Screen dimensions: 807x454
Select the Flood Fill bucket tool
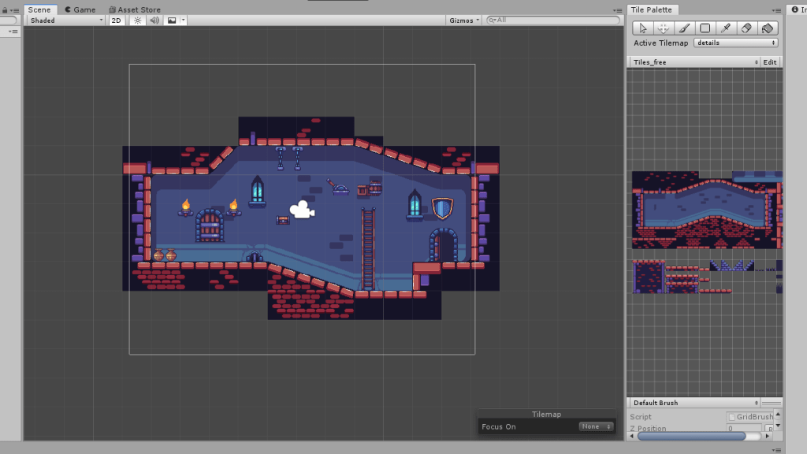point(768,28)
